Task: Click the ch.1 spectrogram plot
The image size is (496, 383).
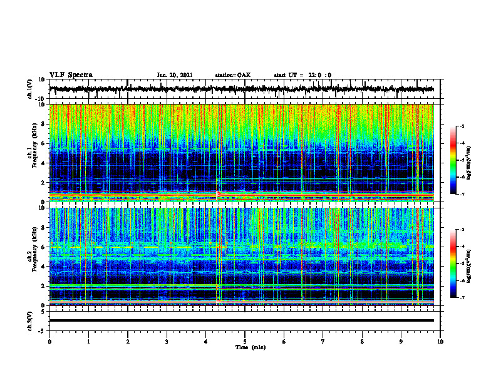Action: point(241,153)
